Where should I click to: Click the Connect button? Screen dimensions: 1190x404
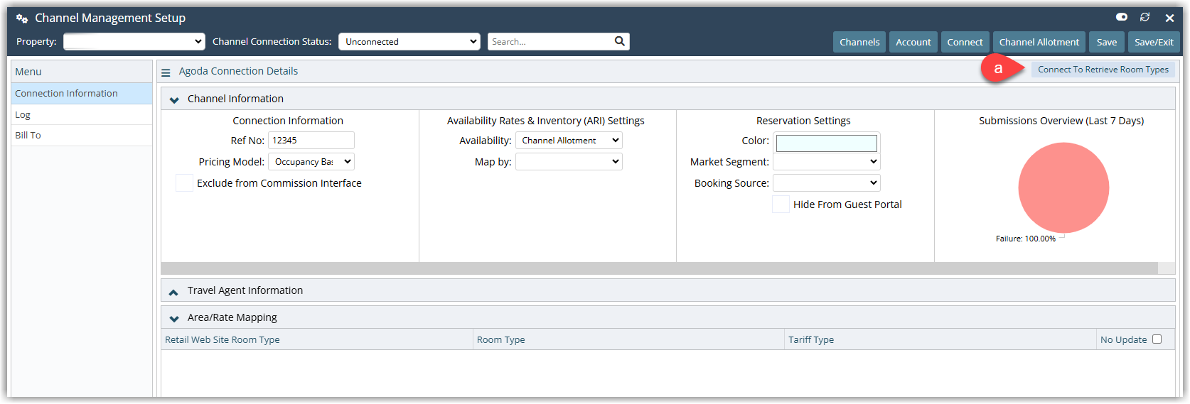pos(965,42)
